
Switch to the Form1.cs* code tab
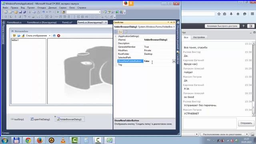[67, 22]
